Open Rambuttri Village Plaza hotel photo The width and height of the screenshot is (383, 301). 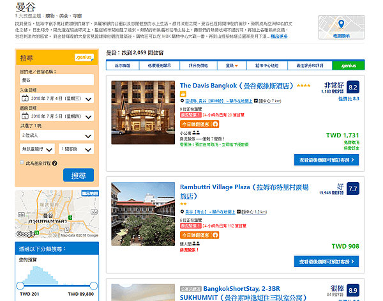(x=143, y=214)
